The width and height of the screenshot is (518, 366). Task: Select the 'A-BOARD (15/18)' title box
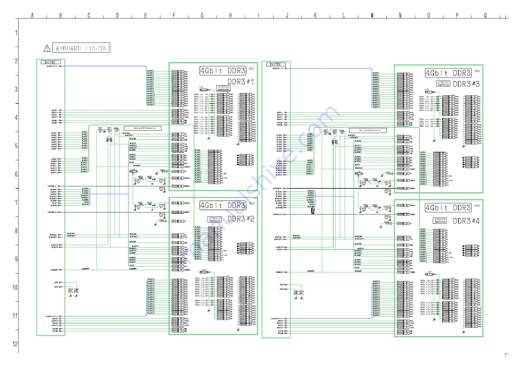coord(81,48)
